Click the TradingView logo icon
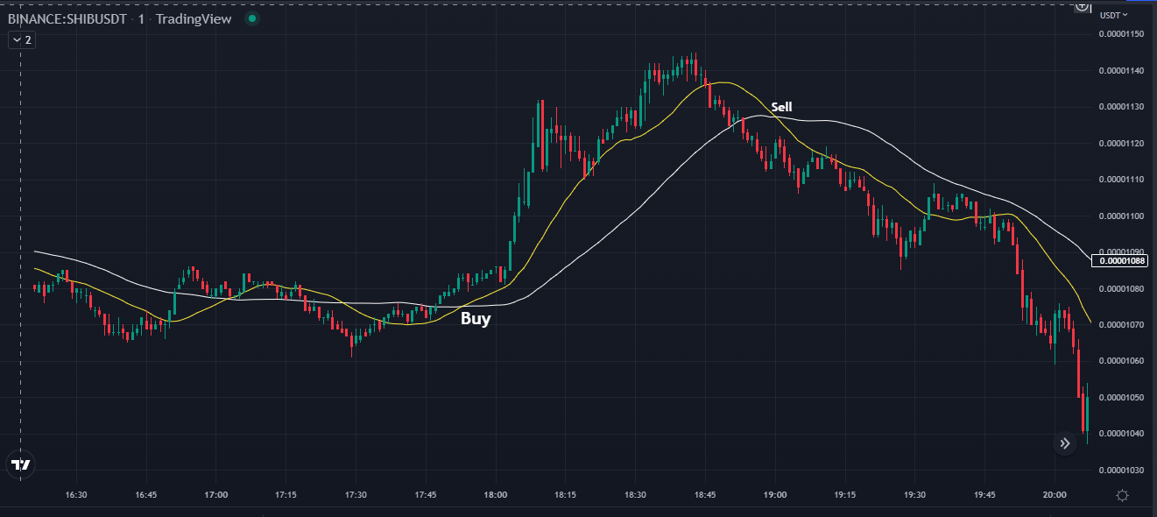The width and height of the screenshot is (1157, 517). point(21,465)
